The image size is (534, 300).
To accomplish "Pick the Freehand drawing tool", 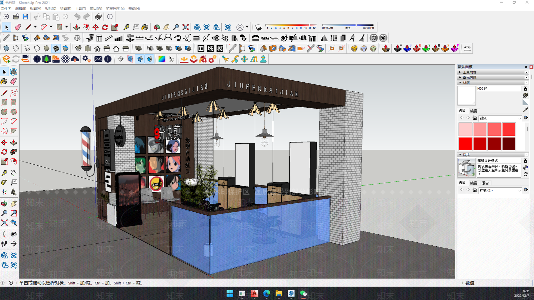I will pyautogui.click(x=14, y=93).
